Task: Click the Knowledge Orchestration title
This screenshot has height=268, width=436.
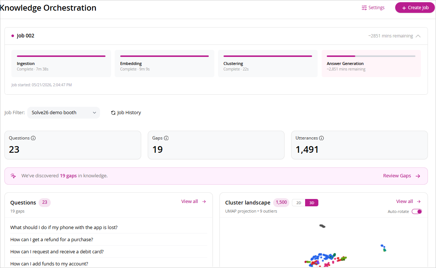Action: (x=48, y=8)
